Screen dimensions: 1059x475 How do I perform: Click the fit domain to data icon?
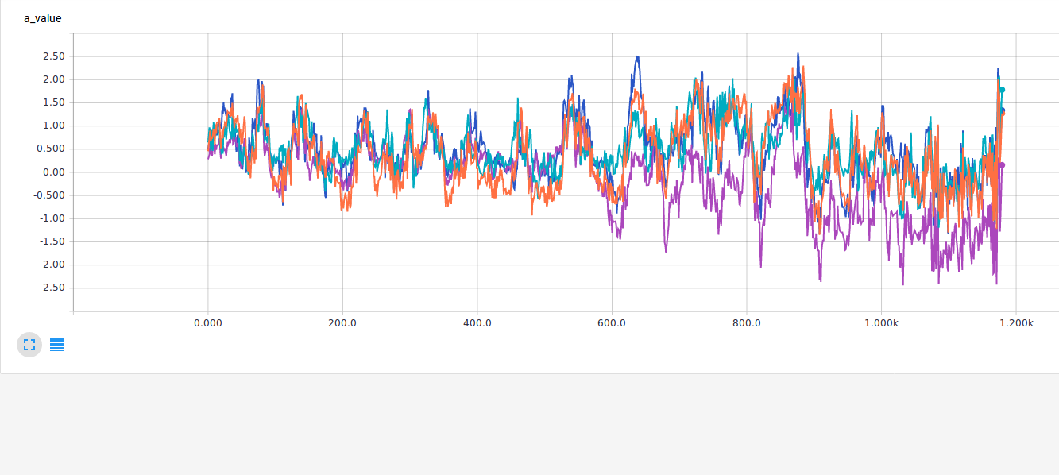coord(29,345)
